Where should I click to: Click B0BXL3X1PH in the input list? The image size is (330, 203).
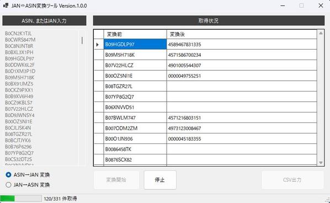tap(19, 52)
